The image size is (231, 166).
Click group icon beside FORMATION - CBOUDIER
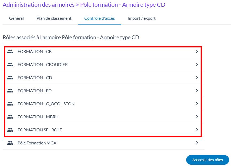click(10, 64)
